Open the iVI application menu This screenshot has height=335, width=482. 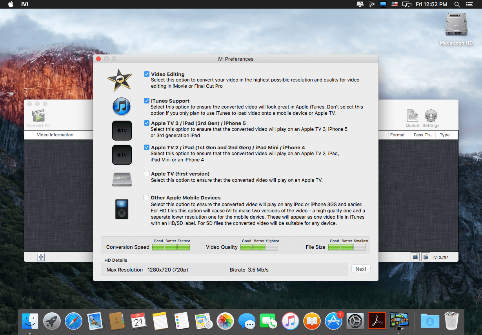click(24, 4)
